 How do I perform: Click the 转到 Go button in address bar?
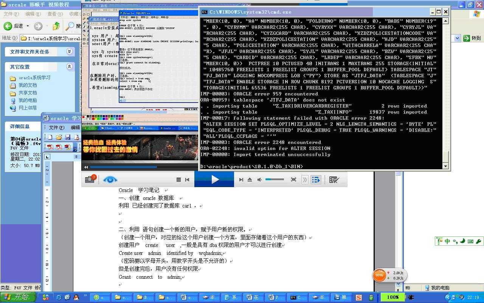pyautogui.click(x=472, y=38)
